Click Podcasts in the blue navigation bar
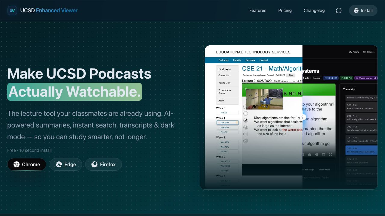385x216 pixels. click(x=223, y=60)
